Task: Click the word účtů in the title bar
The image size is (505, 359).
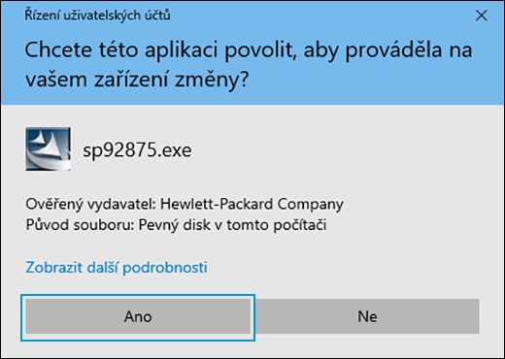Action: pyautogui.click(x=157, y=16)
